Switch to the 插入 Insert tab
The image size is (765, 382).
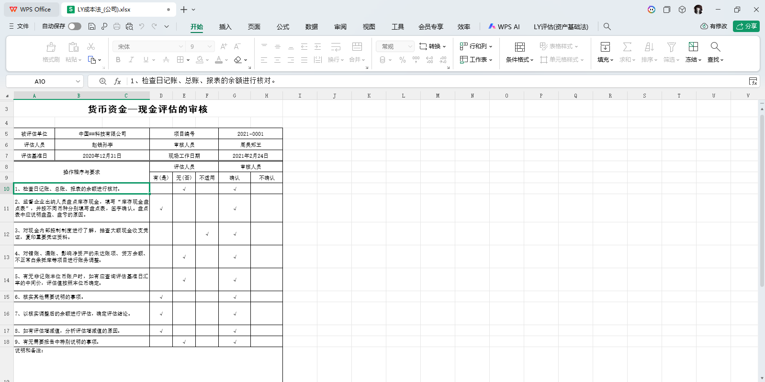[225, 27]
